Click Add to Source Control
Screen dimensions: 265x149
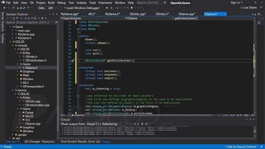click(x=241, y=147)
